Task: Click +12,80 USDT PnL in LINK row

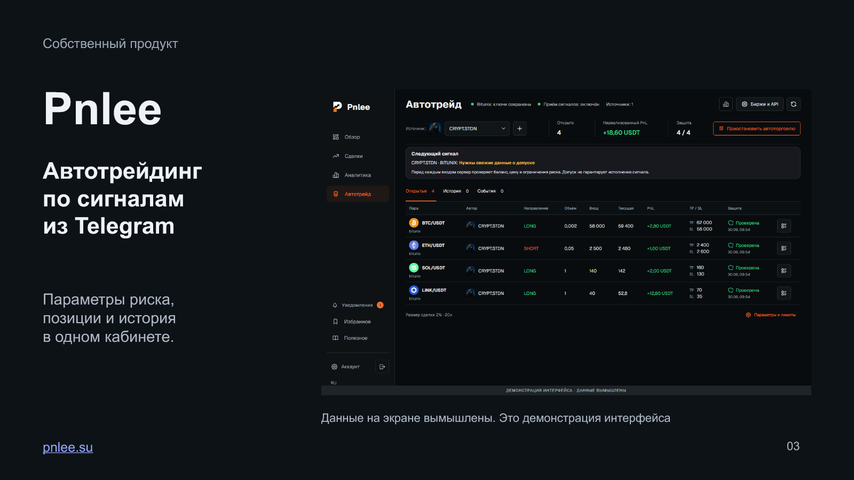Action: point(660,293)
